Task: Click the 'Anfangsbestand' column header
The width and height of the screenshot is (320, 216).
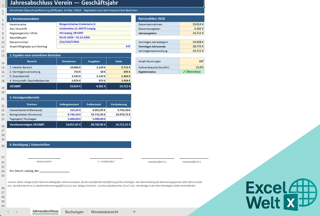Action: pos(69,104)
